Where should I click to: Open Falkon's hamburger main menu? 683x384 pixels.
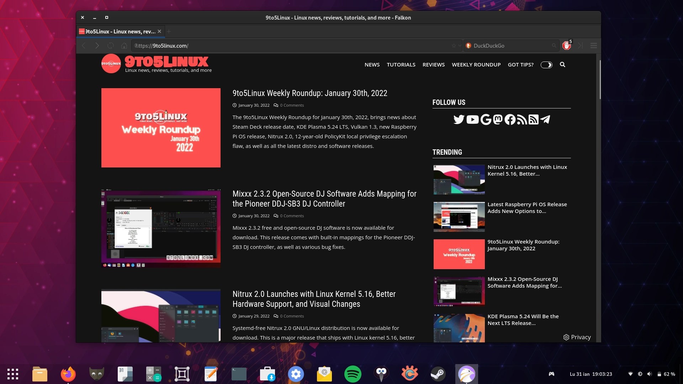coord(593,46)
